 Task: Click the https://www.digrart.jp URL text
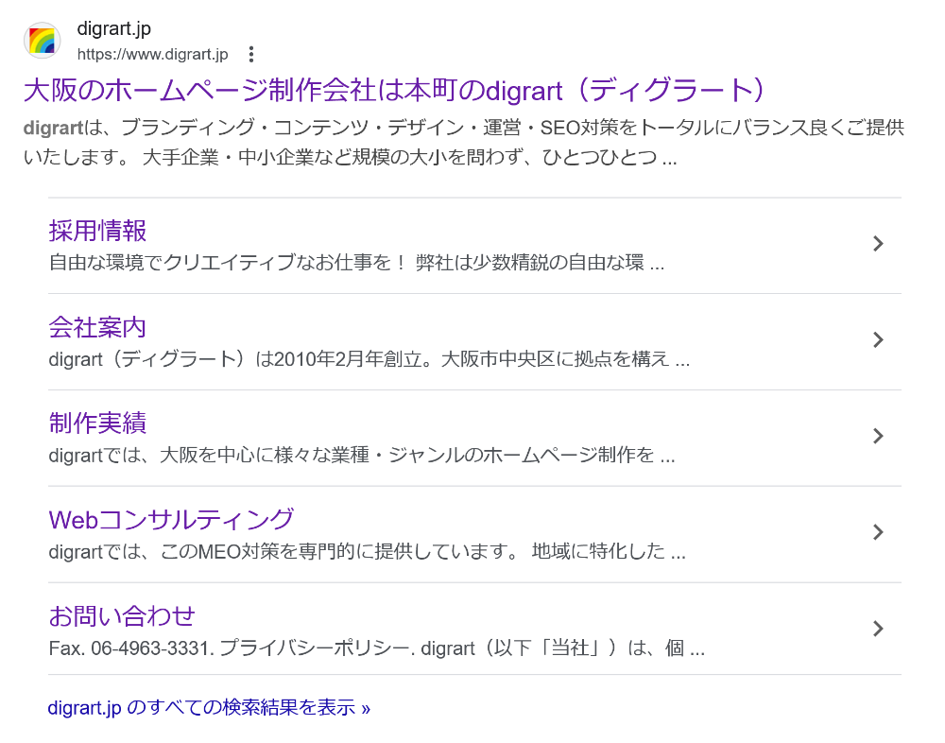152,54
